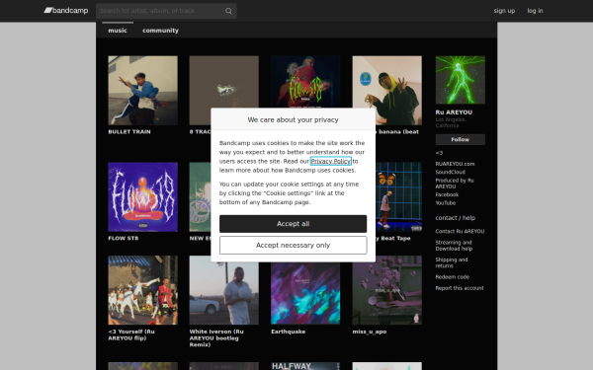Click Accept necessary only button

point(294,246)
